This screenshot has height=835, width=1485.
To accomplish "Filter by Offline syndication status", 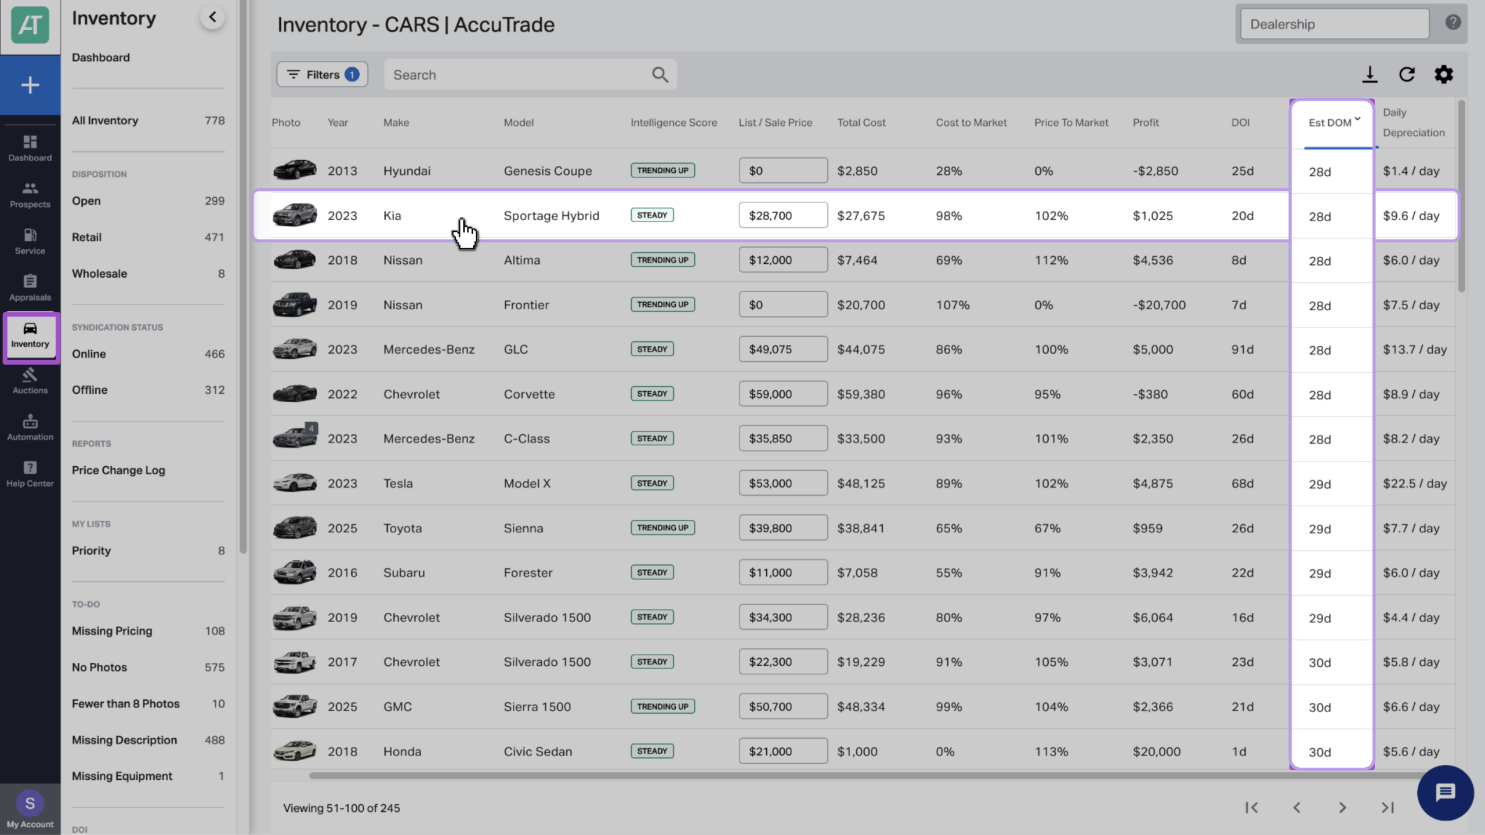I will tap(148, 390).
